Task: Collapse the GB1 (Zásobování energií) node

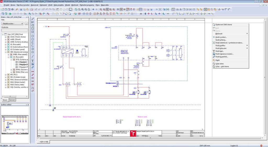Action: click(x=6, y=52)
